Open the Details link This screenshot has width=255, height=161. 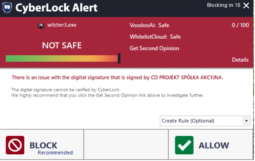click(240, 60)
